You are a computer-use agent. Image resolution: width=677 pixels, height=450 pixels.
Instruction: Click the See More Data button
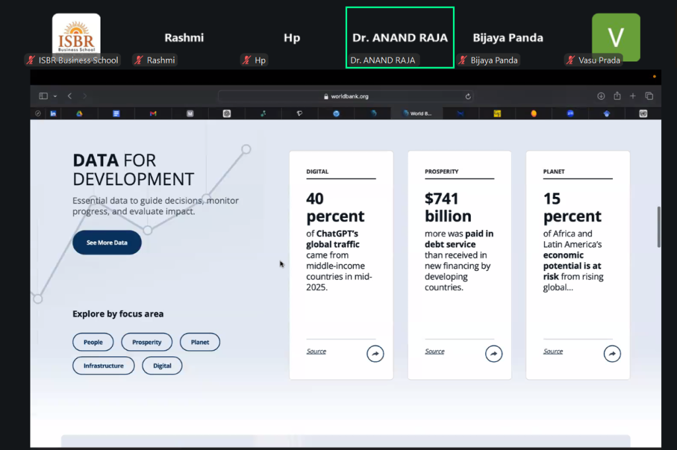coord(106,243)
